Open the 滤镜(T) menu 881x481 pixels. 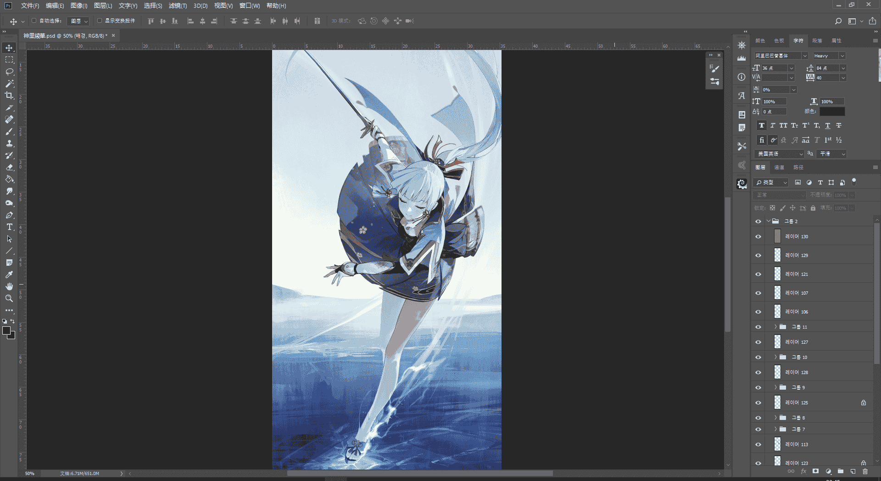tap(178, 6)
